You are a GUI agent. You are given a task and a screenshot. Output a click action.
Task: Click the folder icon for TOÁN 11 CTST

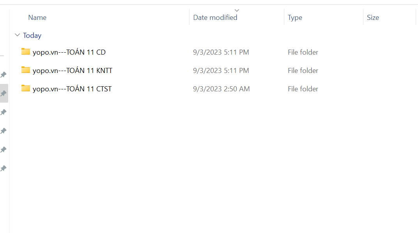26,88
